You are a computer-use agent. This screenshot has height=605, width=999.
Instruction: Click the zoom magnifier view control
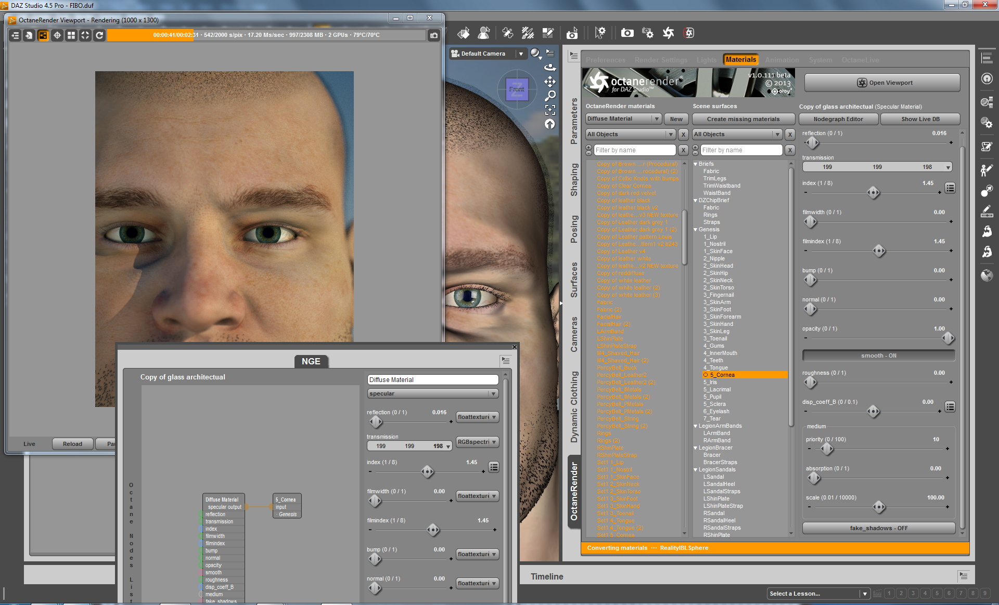pyautogui.click(x=550, y=96)
